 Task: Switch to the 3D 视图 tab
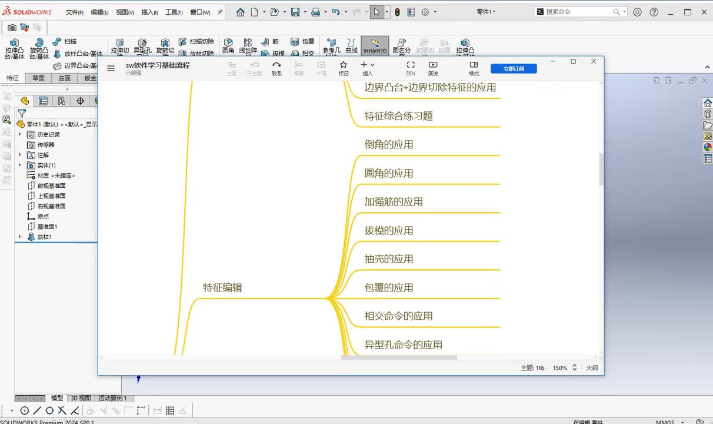[x=81, y=398]
